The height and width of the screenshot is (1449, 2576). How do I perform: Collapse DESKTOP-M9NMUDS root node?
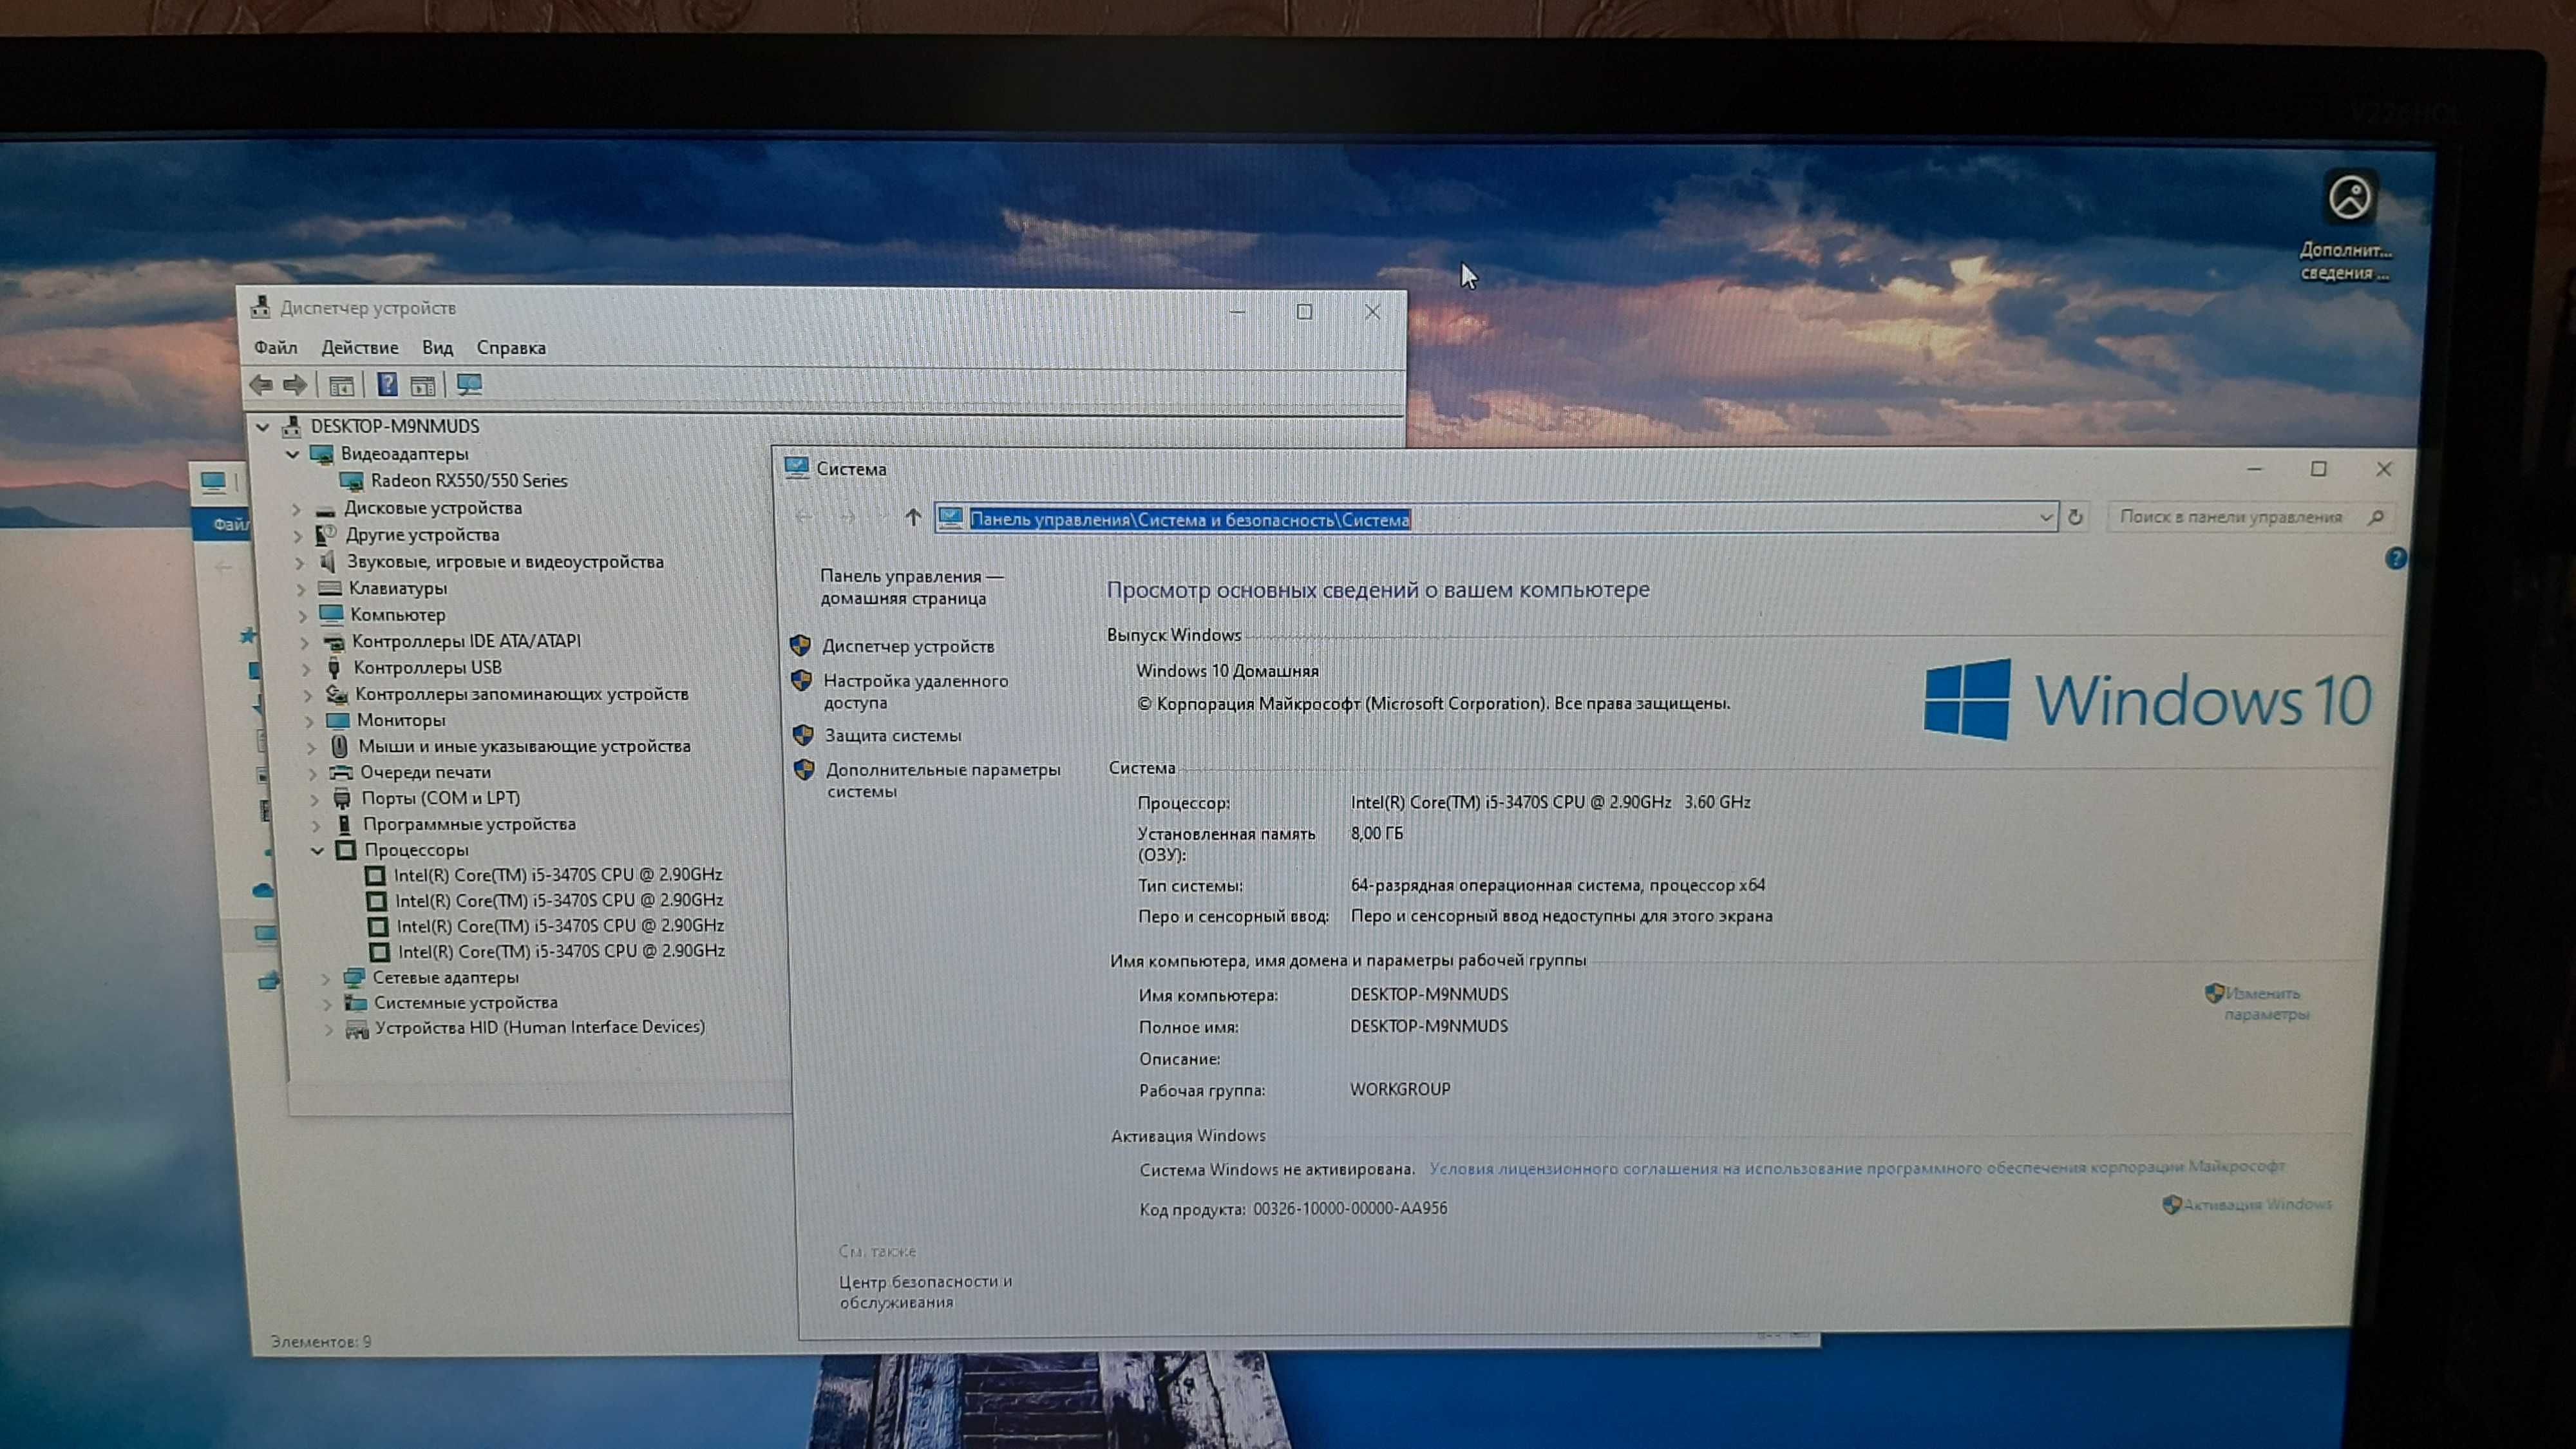pos(263,427)
